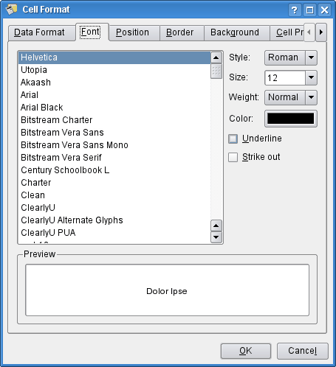This screenshot has height=367, width=336.
Task: Click the Cancel button
Action: pyautogui.click(x=303, y=351)
